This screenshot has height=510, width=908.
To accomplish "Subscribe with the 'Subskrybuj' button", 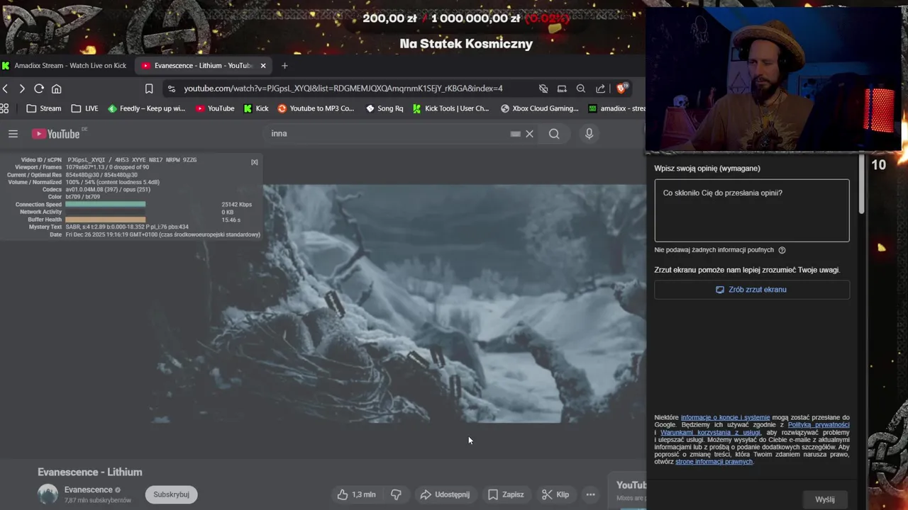I will (x=171, y=494).
